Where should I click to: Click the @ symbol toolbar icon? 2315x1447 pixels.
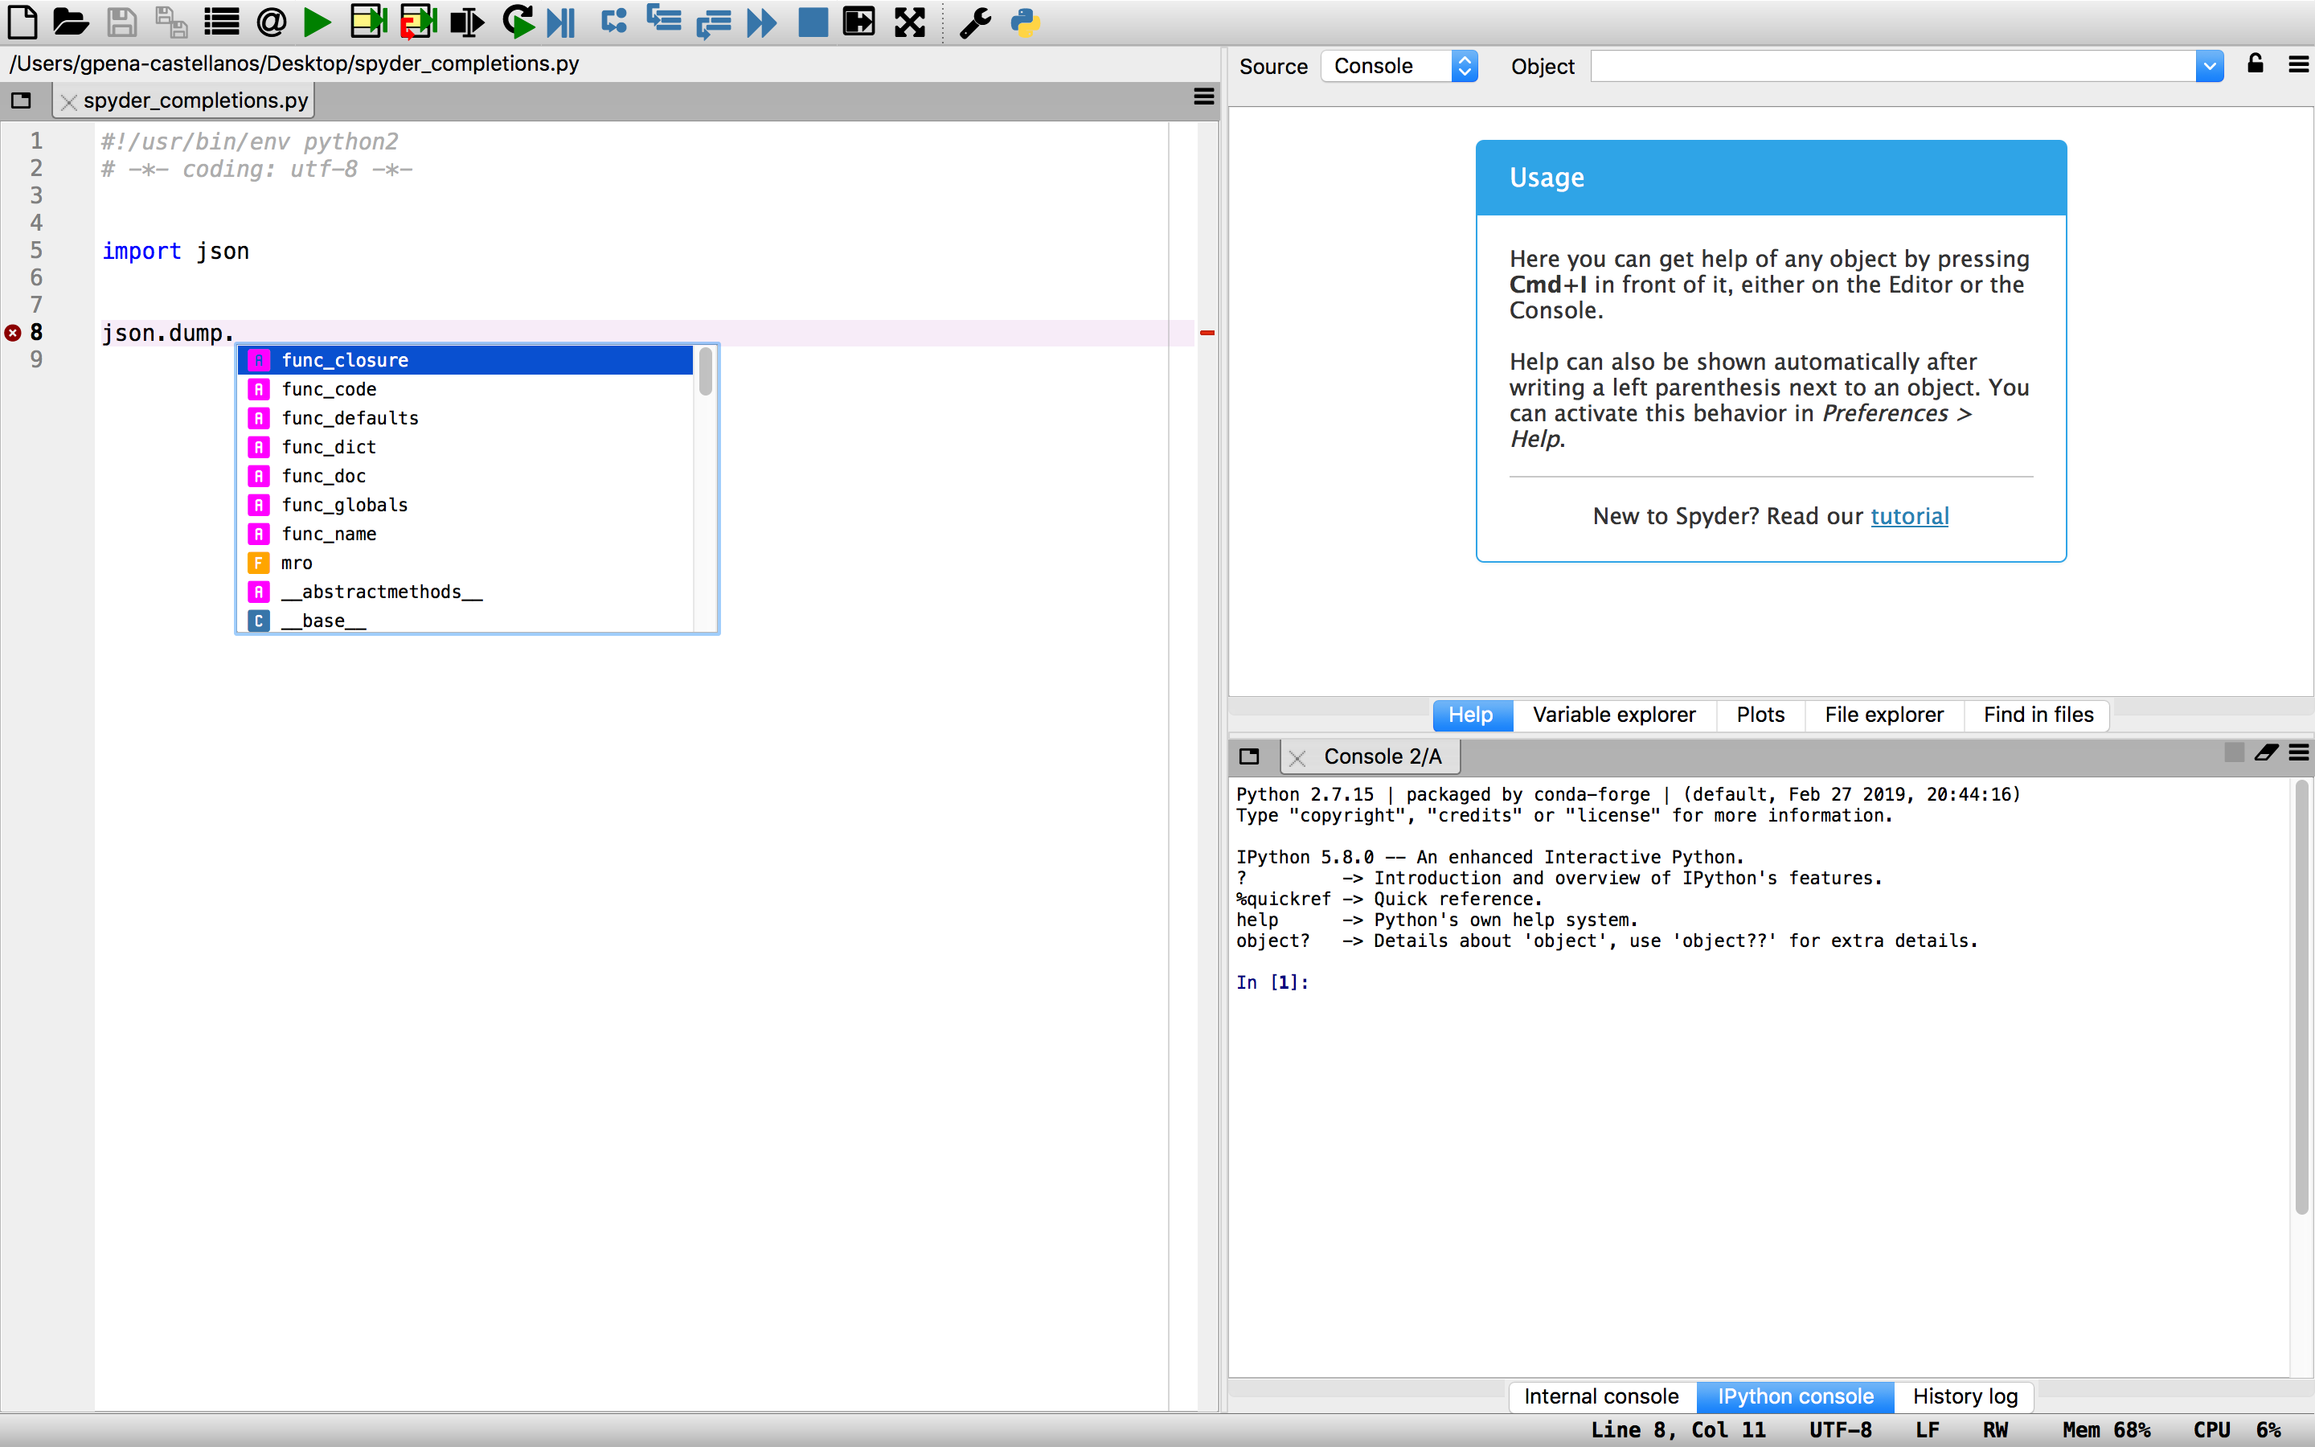coord(272,22)
